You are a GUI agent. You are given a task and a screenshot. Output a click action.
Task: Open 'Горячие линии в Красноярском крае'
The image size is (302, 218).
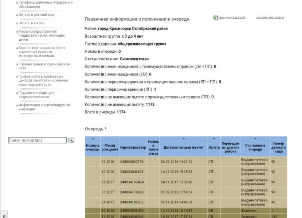tap(44, 66)
